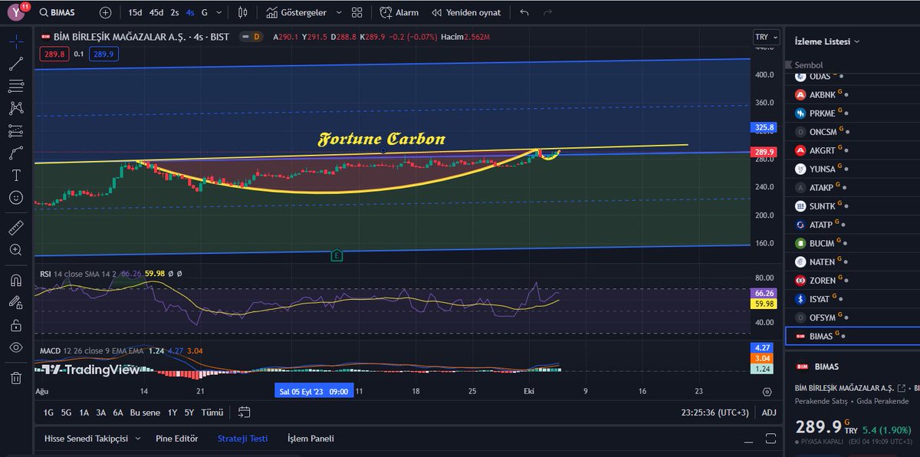
Task: Open the İşlem Paneli tab
Action: (310, 439)
